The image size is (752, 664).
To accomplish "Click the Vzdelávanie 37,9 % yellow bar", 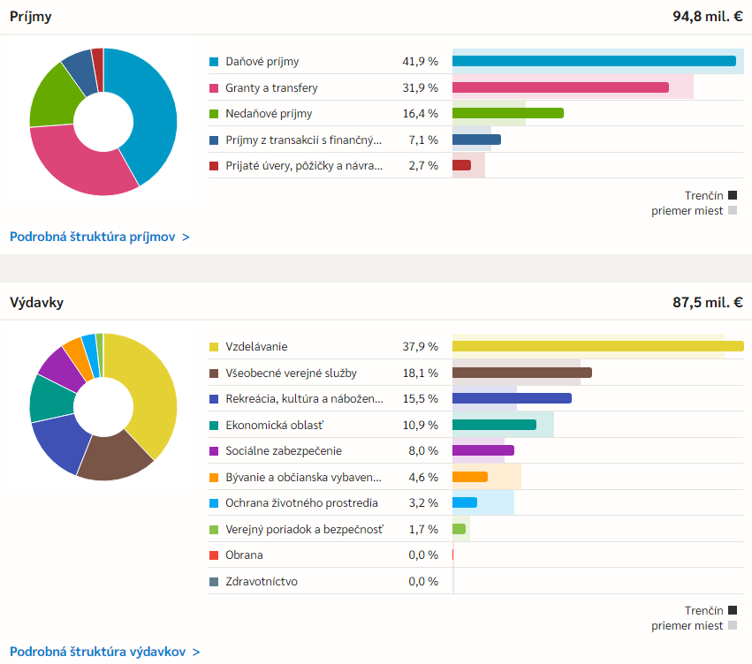I will pos(597,346).
